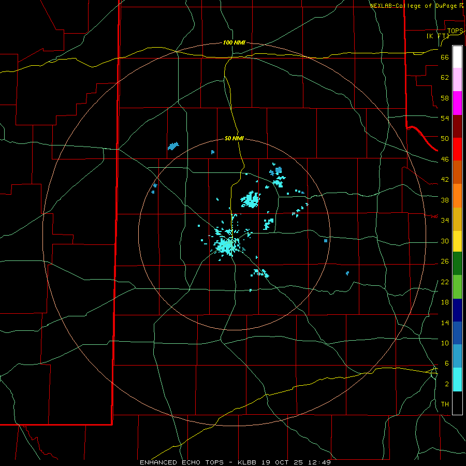Click the 50 NMI range ring label
466x466 pixels.
[234, 138]
